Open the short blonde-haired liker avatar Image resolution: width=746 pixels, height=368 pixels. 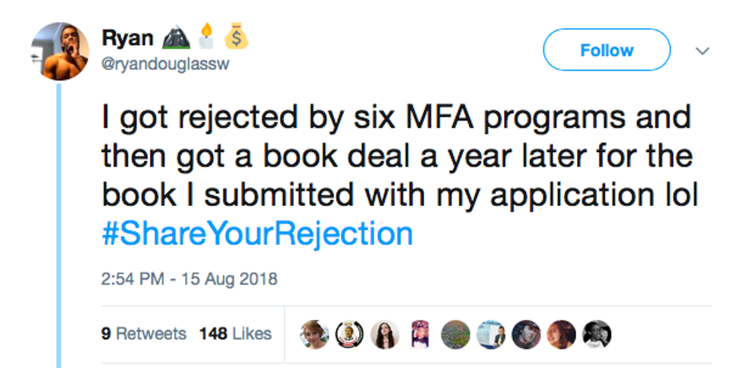pyautogui.click(x=314, y=335)
